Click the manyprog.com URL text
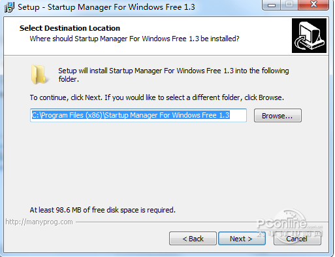The width and height of the screenshot is (335, 257). (x=39, y=222)
